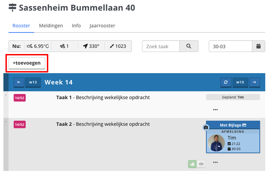
Task: Select the Info tab
Action: [76, 26]
